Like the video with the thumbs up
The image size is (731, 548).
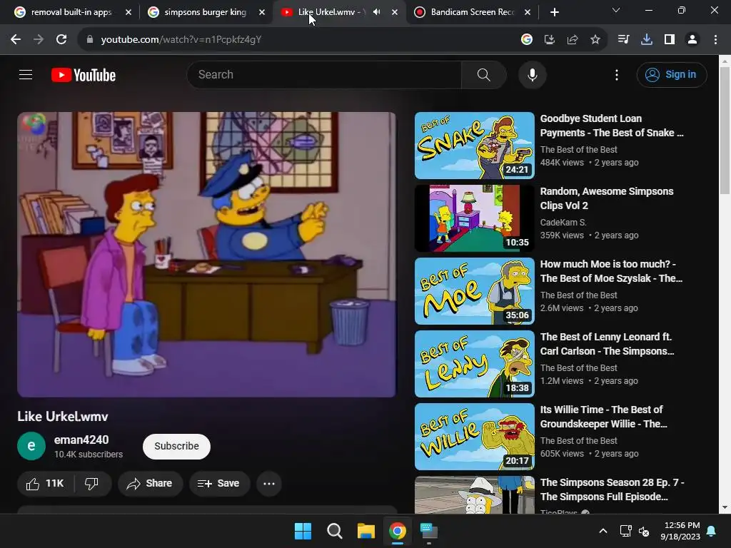pos(45,484)
